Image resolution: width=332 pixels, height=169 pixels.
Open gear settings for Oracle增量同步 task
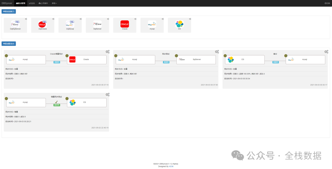[107, 52]
